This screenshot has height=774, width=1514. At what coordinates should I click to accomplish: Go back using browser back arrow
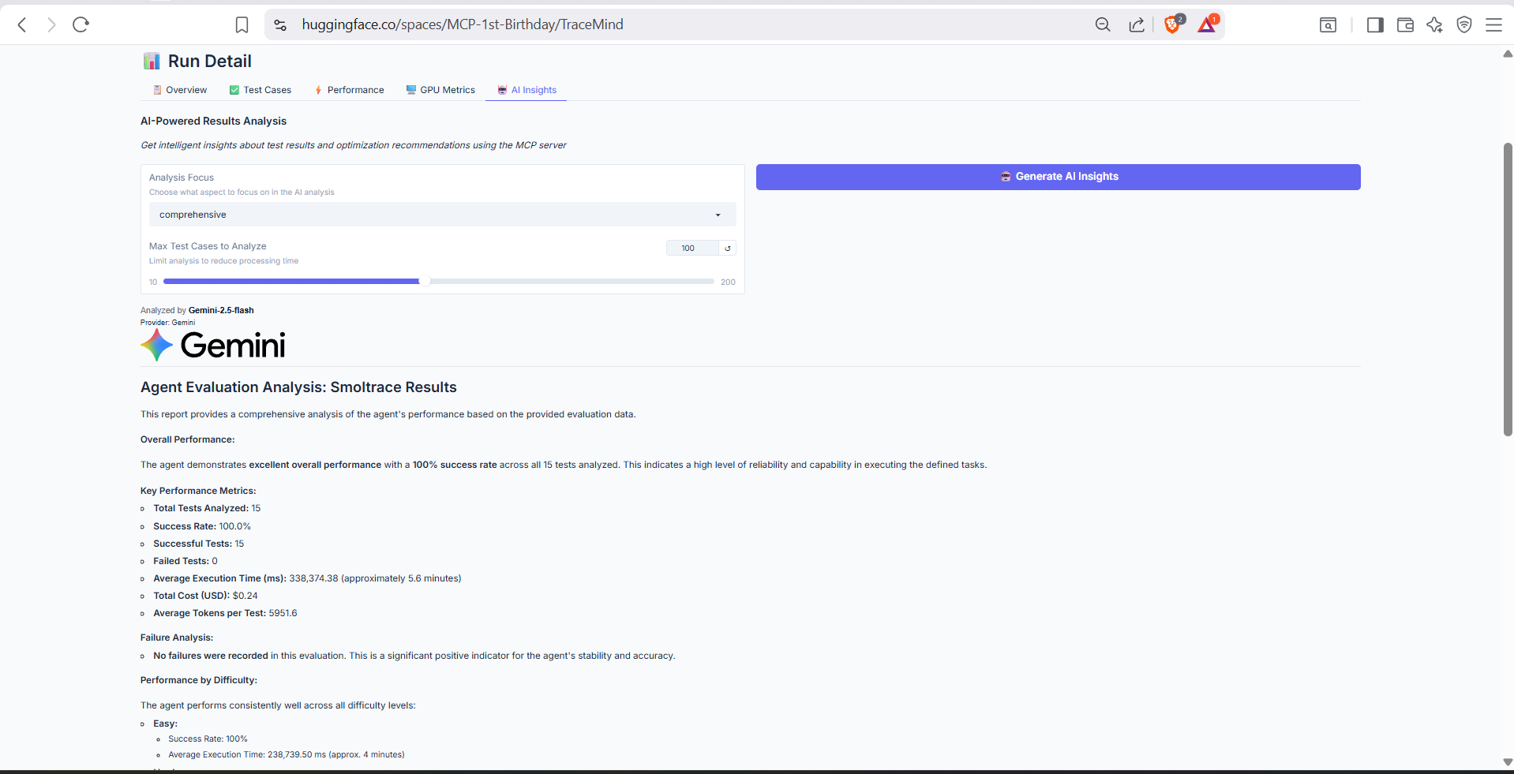[x=22, y=24]
